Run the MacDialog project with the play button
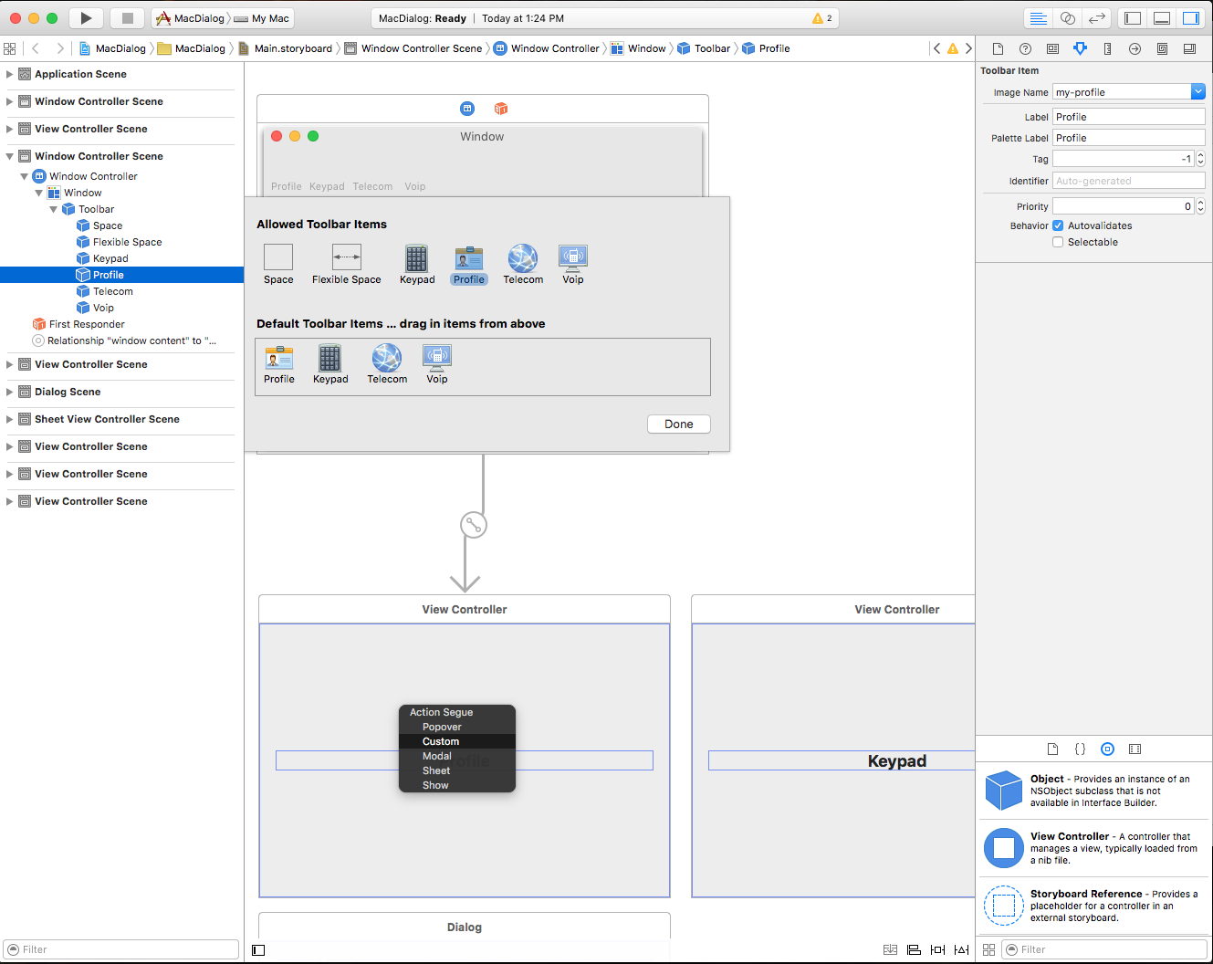 (85, 17)
